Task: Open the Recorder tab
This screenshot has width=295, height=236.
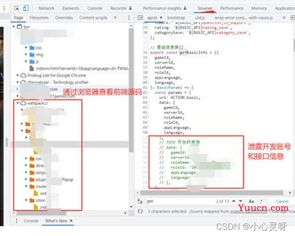Action: click(121, 8)
